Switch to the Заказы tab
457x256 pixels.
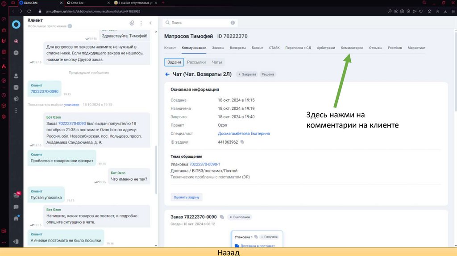218,48
